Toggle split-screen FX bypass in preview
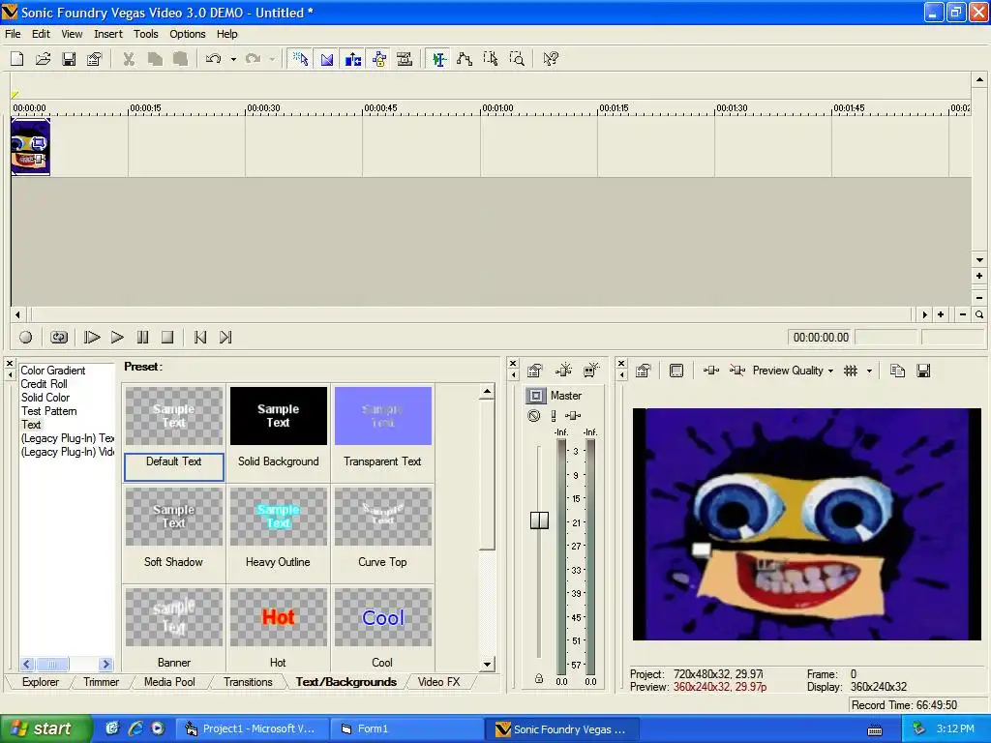 coord(736,371)
